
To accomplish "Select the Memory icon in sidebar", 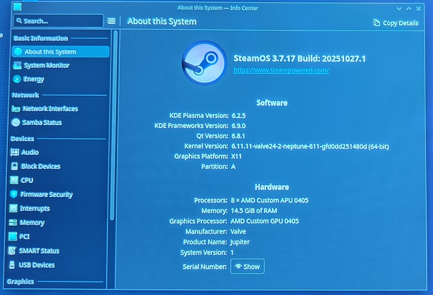I will pyautogui.click(x=13, y=222).
